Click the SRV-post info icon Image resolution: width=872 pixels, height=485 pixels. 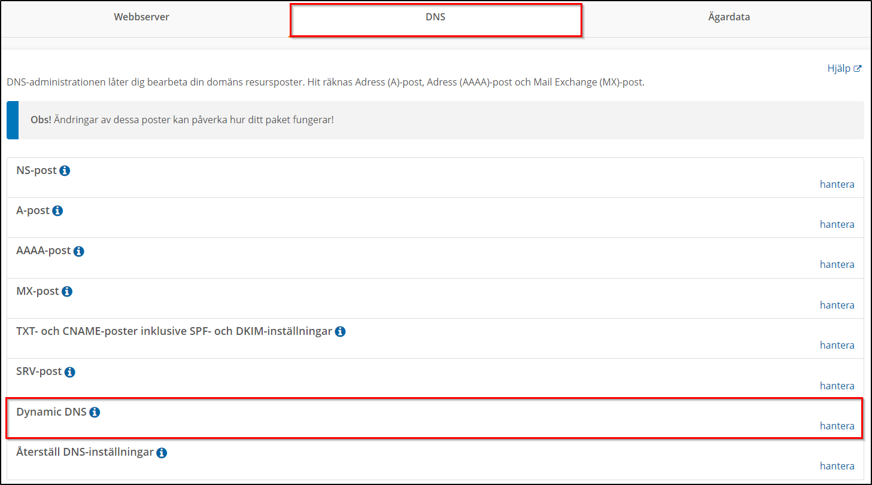(x=69, y=372)
